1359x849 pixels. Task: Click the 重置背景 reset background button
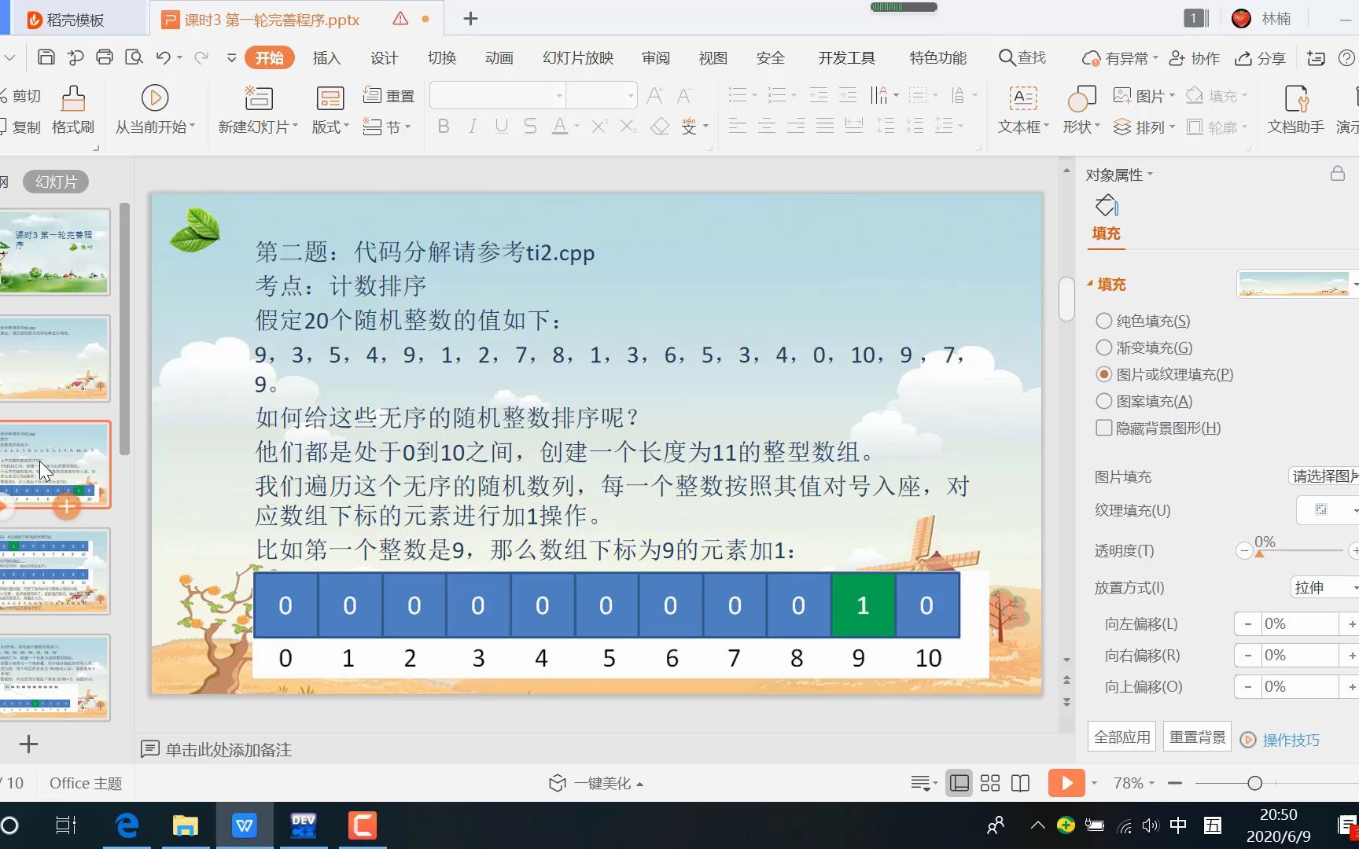pos(1196,737)
